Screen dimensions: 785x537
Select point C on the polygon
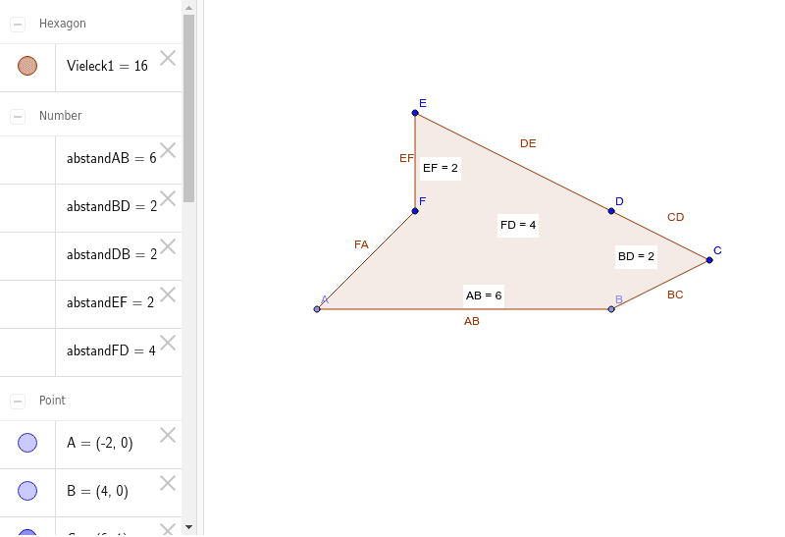coord(709,260)
